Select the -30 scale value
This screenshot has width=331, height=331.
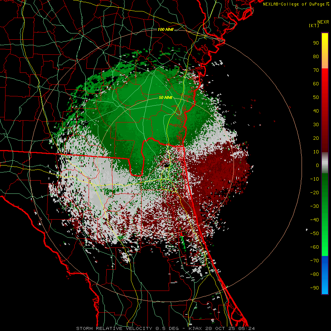coord(314,206)
